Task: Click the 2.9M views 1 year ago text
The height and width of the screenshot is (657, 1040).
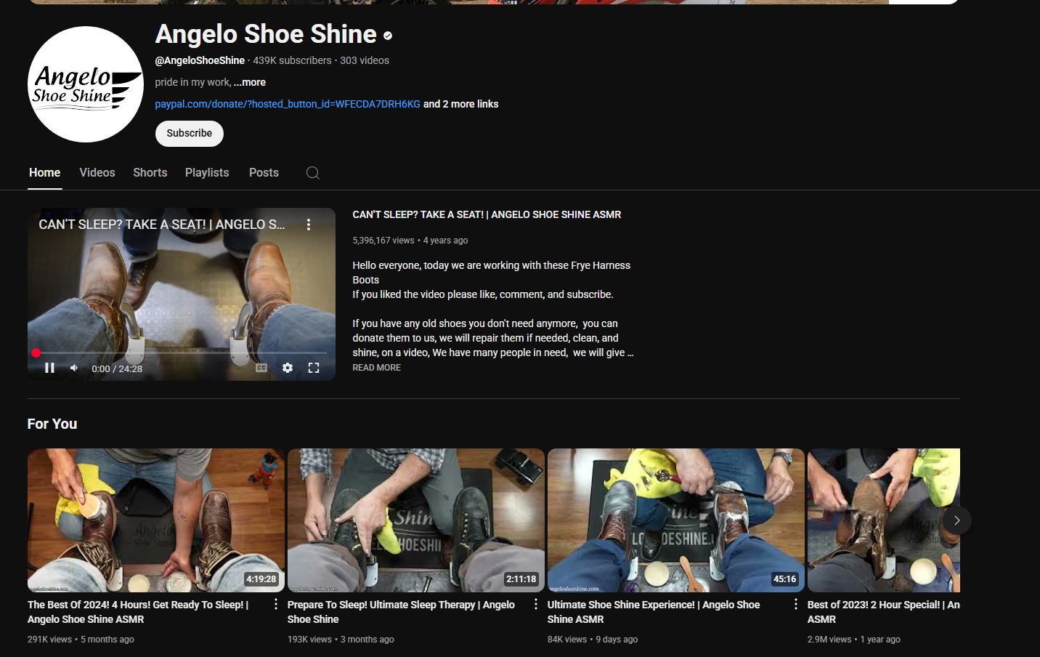Action: (x=854, y=640)
